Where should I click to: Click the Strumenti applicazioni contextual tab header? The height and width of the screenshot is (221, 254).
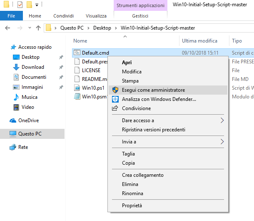pos(140,5)
